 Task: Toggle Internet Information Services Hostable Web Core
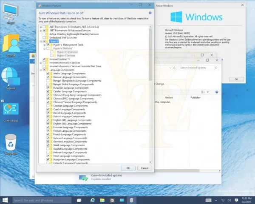tap(44, 66)
